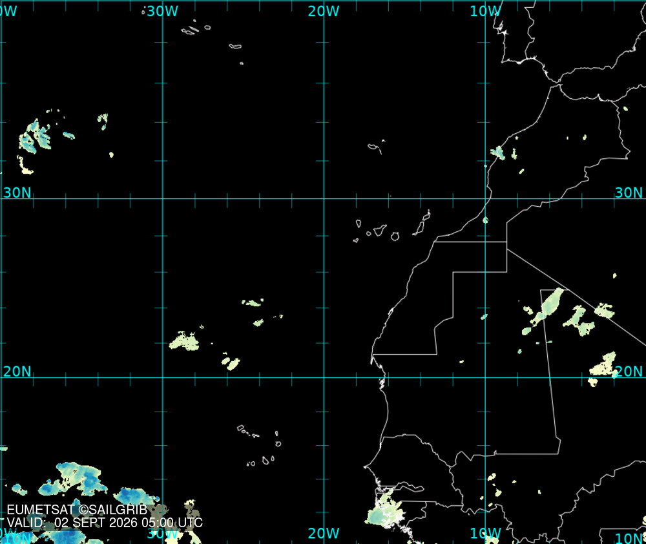Click the EUMETSAT ©SAILGRIB copyright text
The width and height of the screenshot is (646, 544).
[x=77, y=510]
